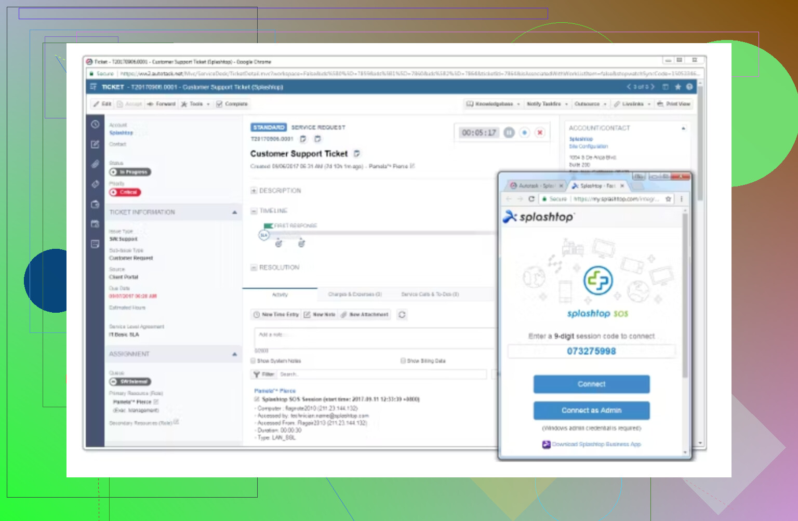This screenshot has height=521, width=798.
Task: Open the tag icon in left sidebar
Action: click(95, 184)
